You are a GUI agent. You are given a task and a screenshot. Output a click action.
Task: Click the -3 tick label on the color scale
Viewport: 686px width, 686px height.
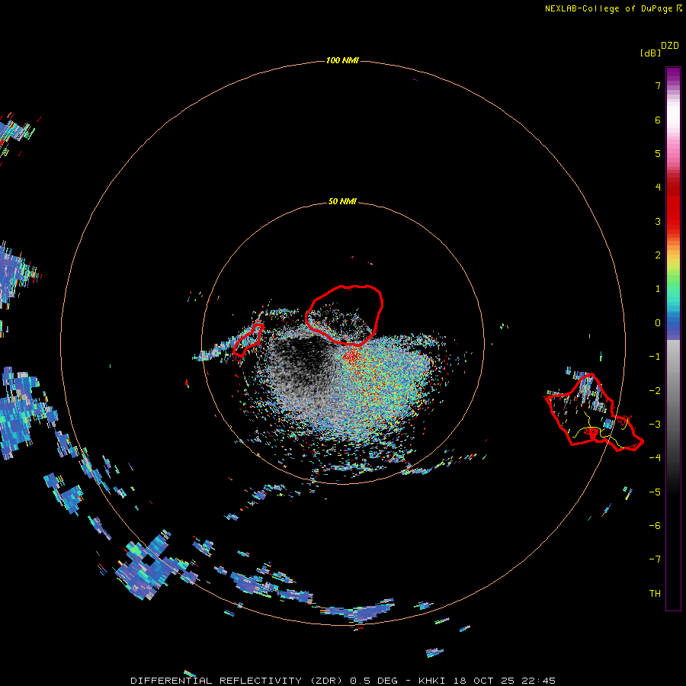coord(655,425)
